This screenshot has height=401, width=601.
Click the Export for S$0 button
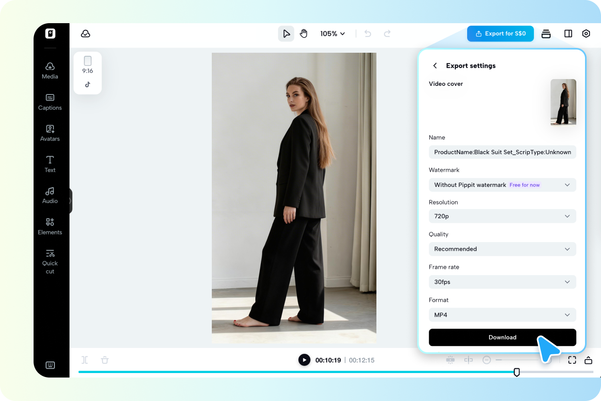coord(500,34)
